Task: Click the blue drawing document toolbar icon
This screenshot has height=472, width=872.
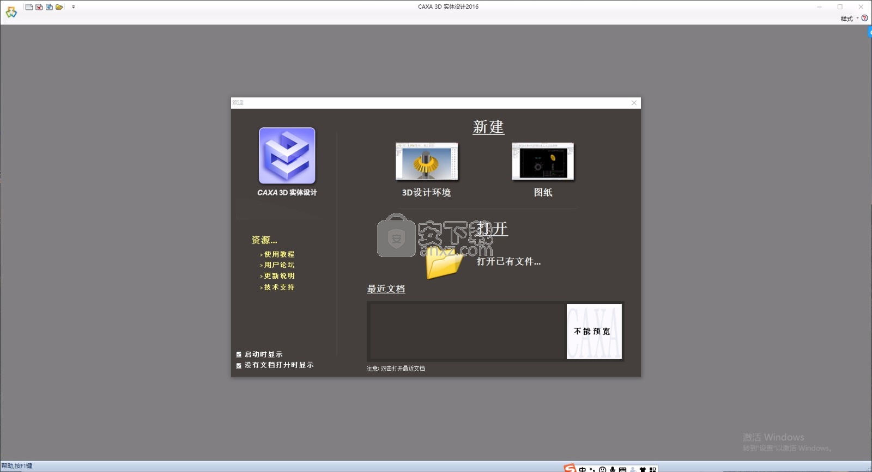Action: coord(49,7)
